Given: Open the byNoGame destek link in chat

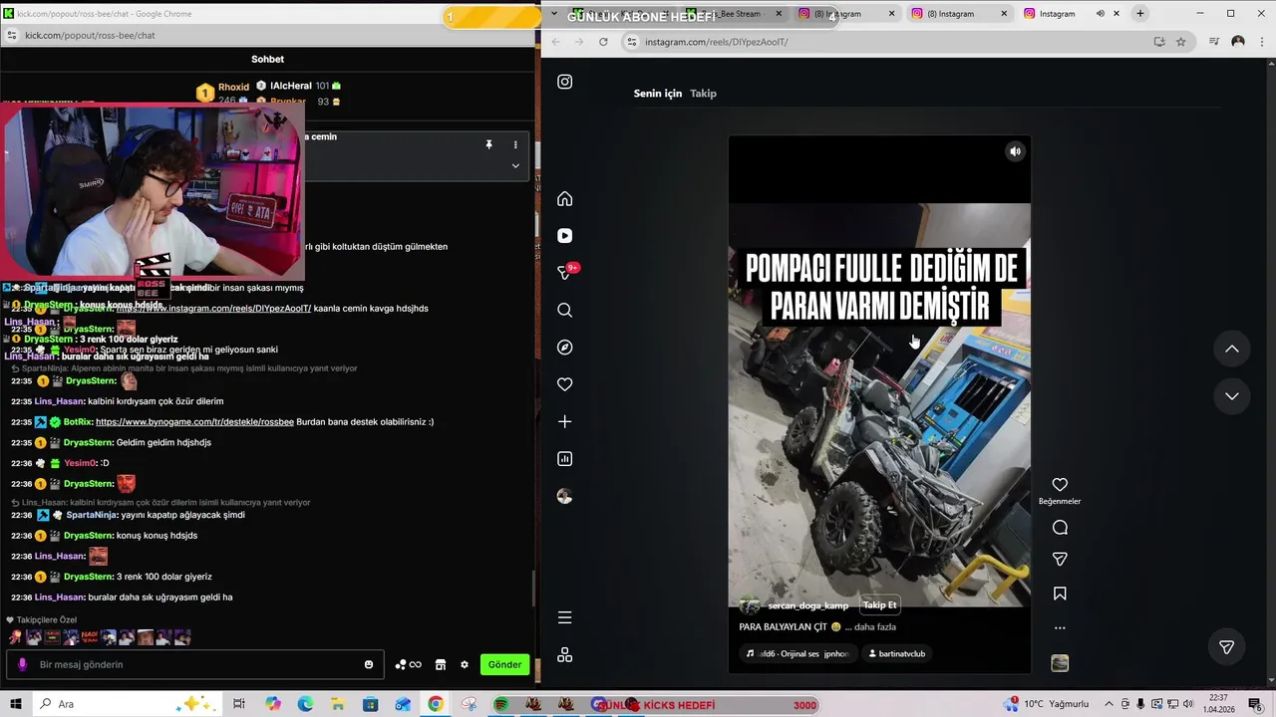Looking at the screenshot, I should pyautogui.click(x=194, y=422).
